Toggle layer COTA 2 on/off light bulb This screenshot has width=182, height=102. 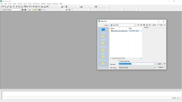point(33,10)
